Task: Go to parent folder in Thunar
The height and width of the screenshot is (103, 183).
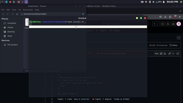Action: [x=12, y=14]
